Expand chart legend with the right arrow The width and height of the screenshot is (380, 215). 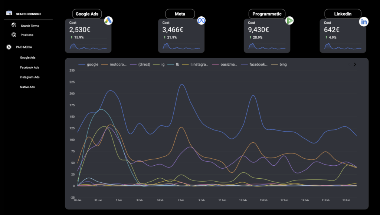(x=355, y=64)
